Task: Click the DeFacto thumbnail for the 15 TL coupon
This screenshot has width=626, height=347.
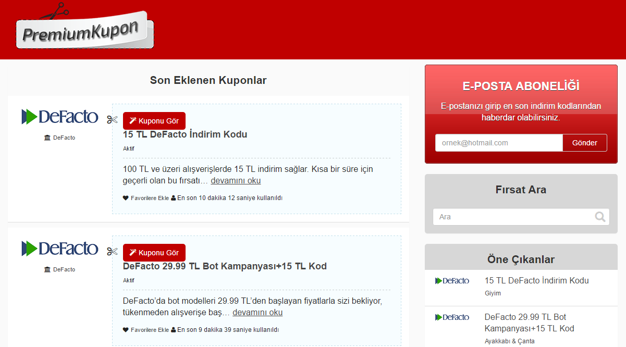Action: 60,117
